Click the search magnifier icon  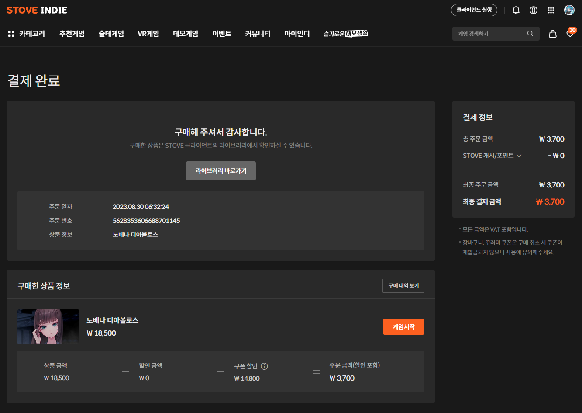point(530,34)
